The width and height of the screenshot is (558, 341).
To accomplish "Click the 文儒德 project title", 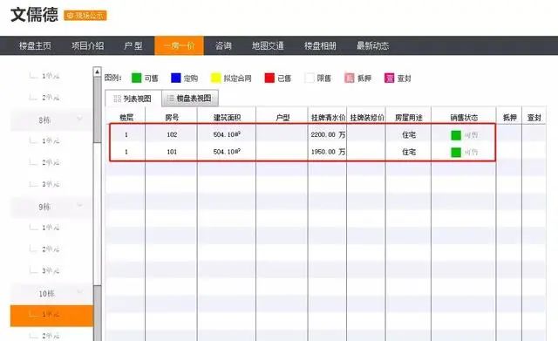I will tap(34, 15).
